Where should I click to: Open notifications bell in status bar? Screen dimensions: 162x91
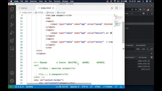(121, 87)
